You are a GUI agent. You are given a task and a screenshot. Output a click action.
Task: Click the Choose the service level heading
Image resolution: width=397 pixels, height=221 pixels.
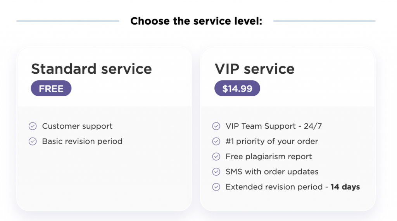click(x=196, y=21)
